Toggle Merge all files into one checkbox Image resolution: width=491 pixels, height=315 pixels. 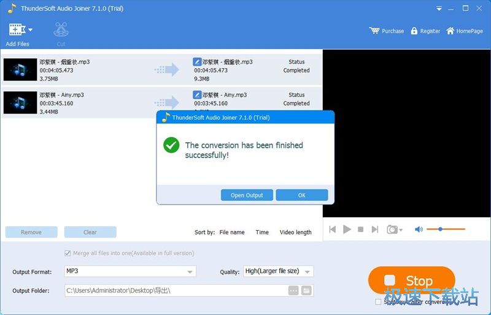click(68, 253)
